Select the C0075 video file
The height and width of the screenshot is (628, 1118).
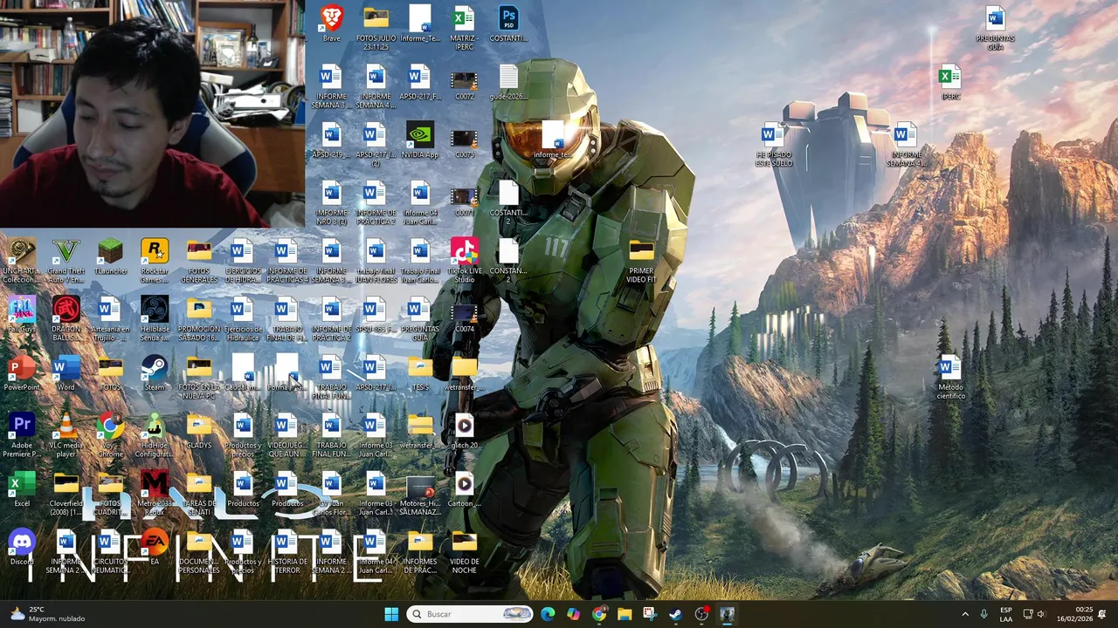465,144
